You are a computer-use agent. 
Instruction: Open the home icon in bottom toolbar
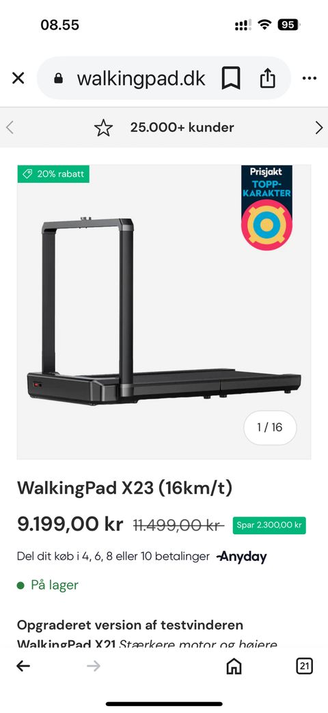coord(234,666)
